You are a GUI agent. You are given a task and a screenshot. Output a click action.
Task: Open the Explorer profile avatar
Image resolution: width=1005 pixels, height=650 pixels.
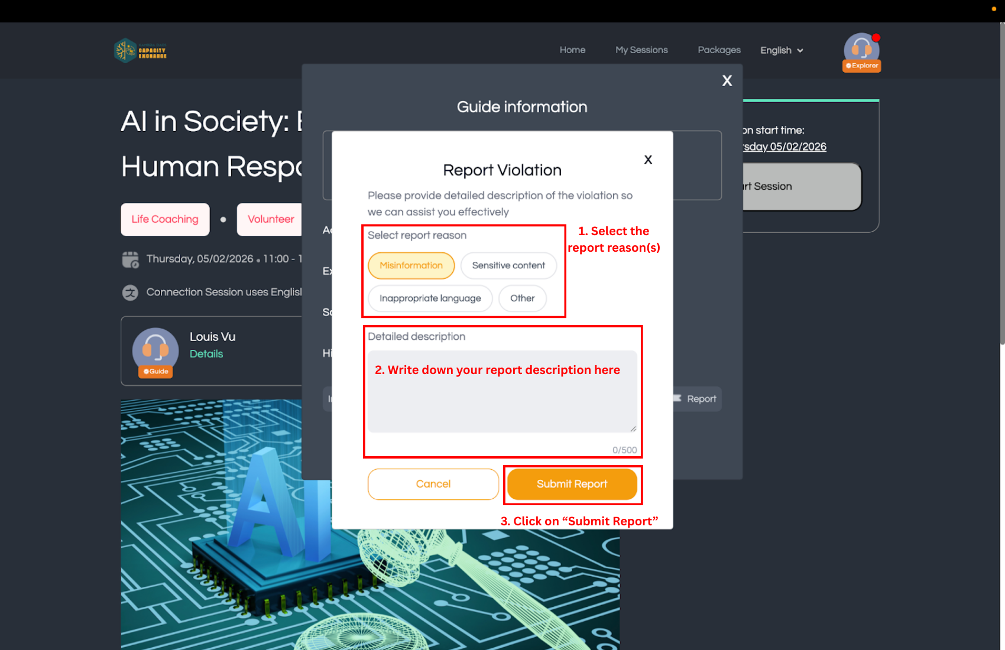point(861,51)
